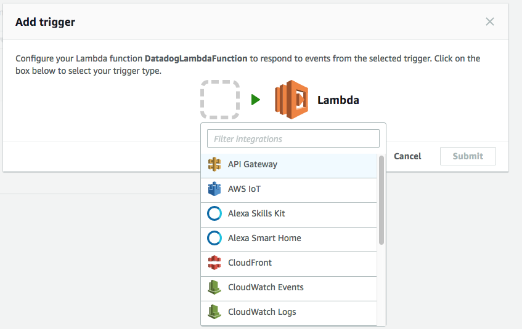
Task: Pick CloudFront from the integrations list
Action: [288, 264]
